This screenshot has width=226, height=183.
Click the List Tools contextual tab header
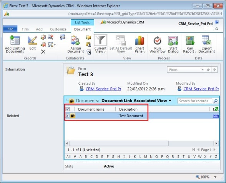(x=82, y=22)
